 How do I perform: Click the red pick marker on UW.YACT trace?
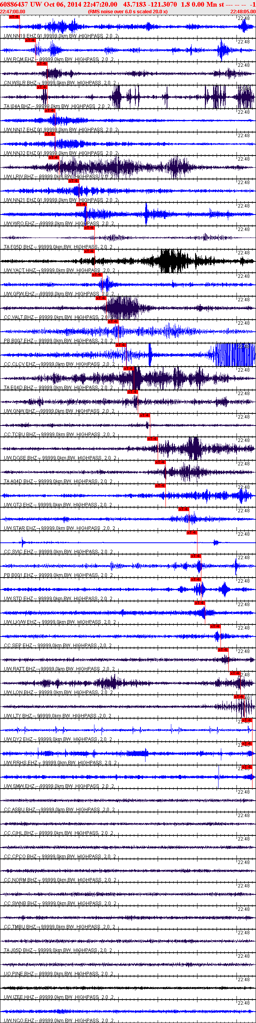pos(89,251)
